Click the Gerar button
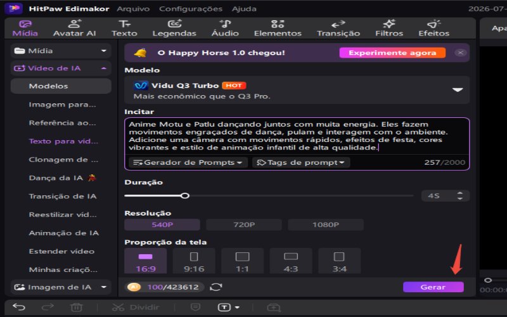The height and width of the screenshot is (317, 507). (433, 287)
